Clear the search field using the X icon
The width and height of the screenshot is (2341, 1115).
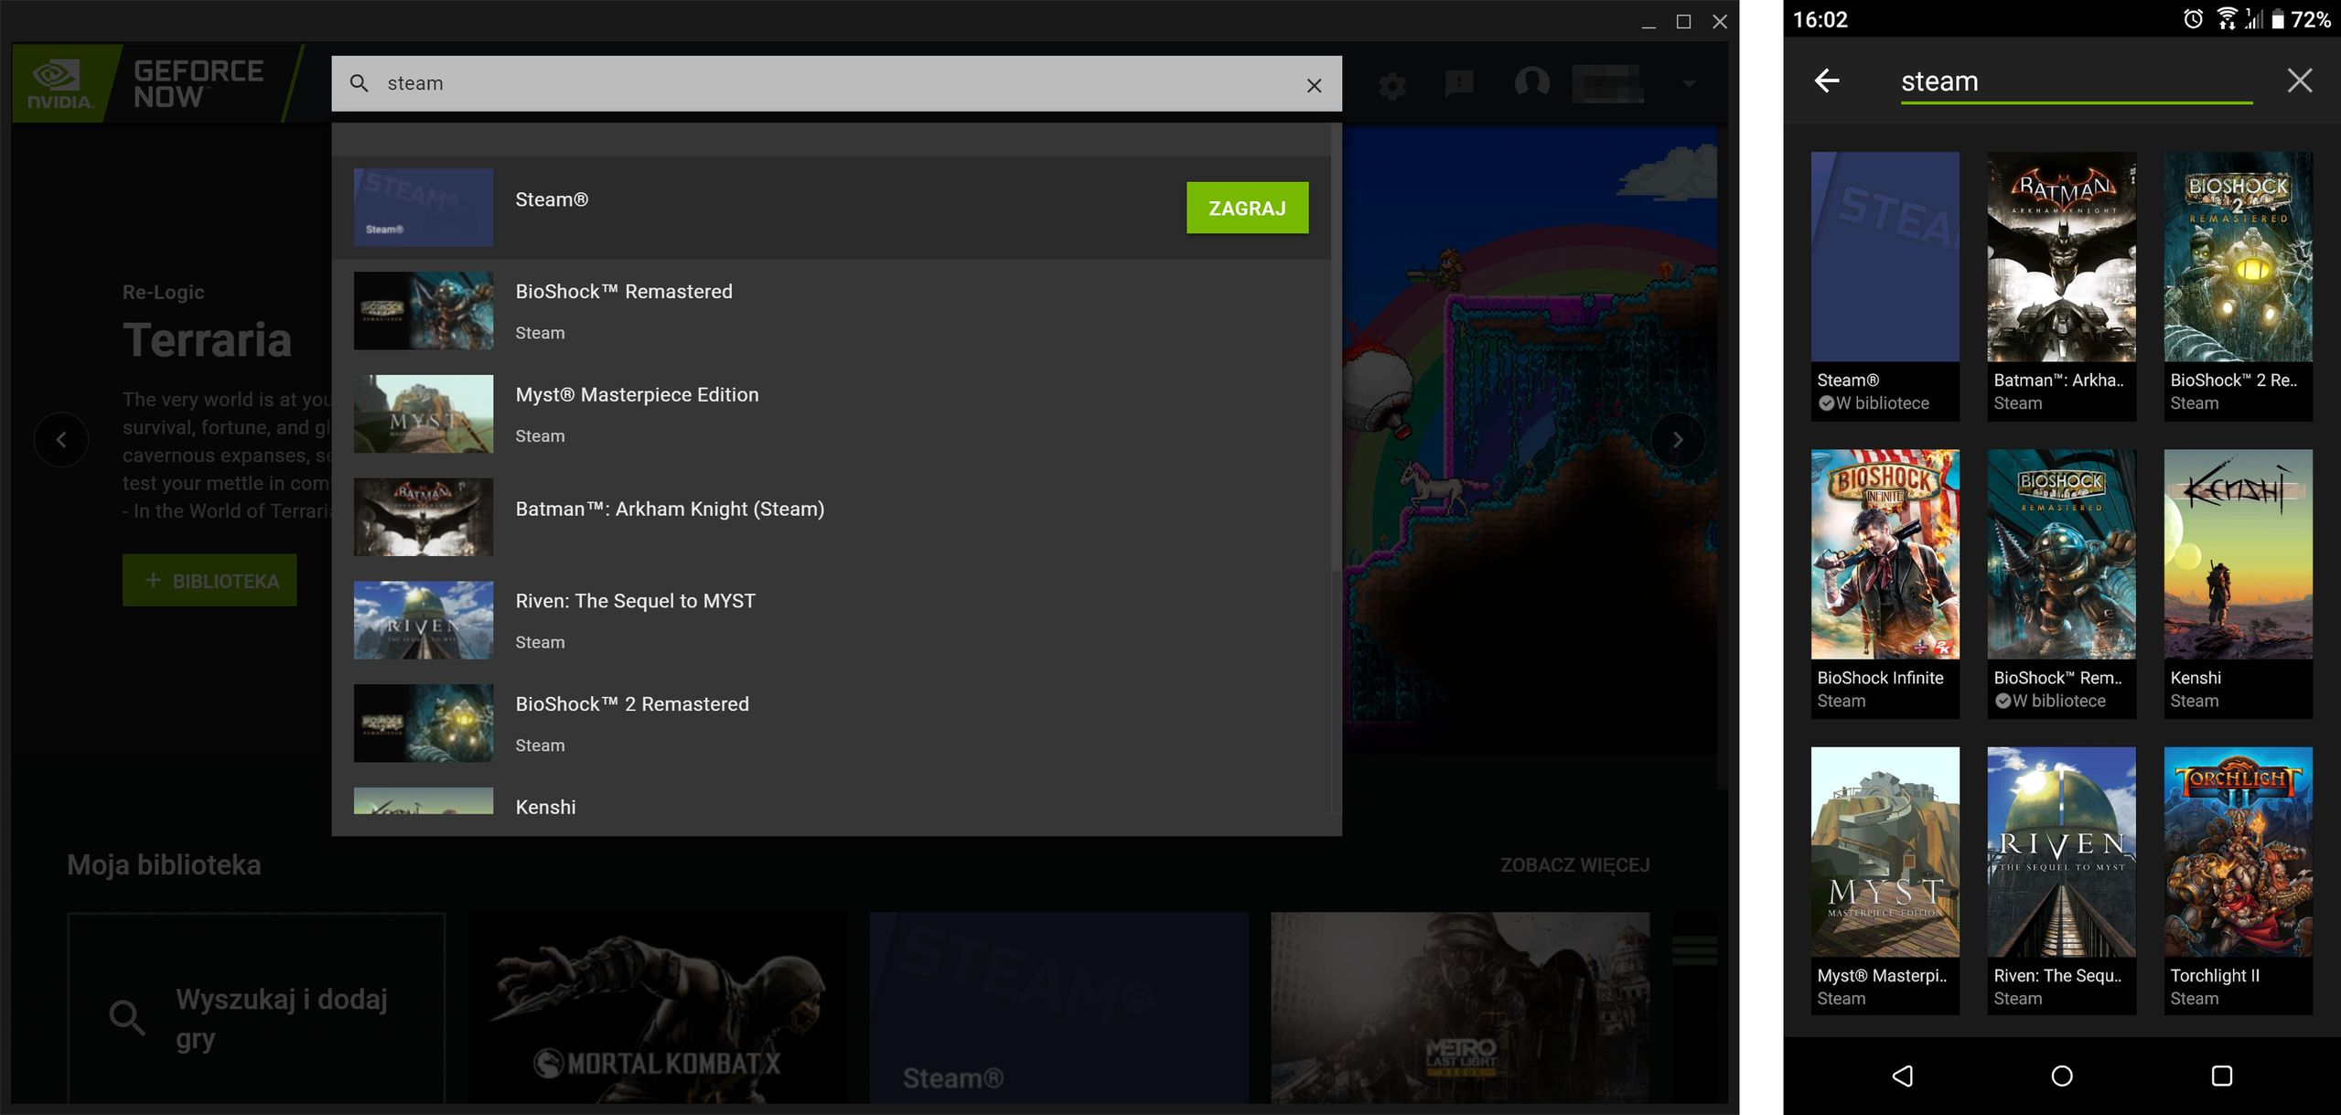[1314, 84]
